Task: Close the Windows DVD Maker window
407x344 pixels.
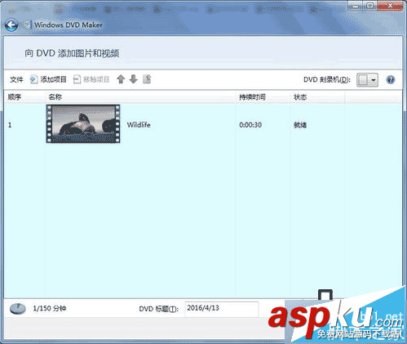Action: point(391,6)
